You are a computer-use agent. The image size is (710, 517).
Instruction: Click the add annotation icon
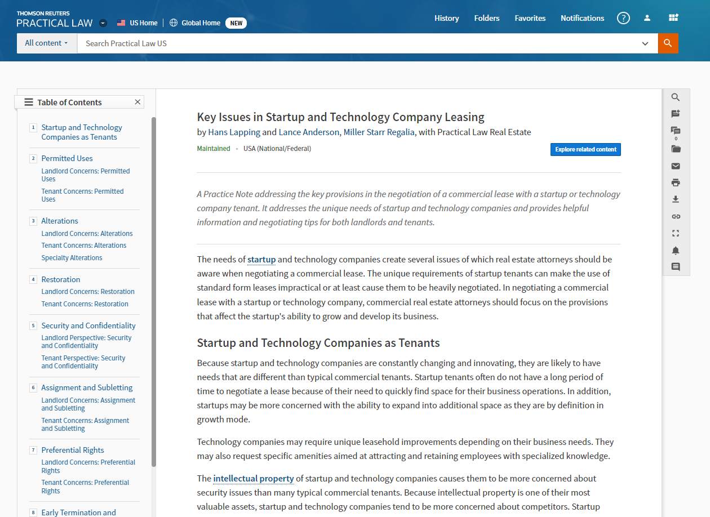676,114
